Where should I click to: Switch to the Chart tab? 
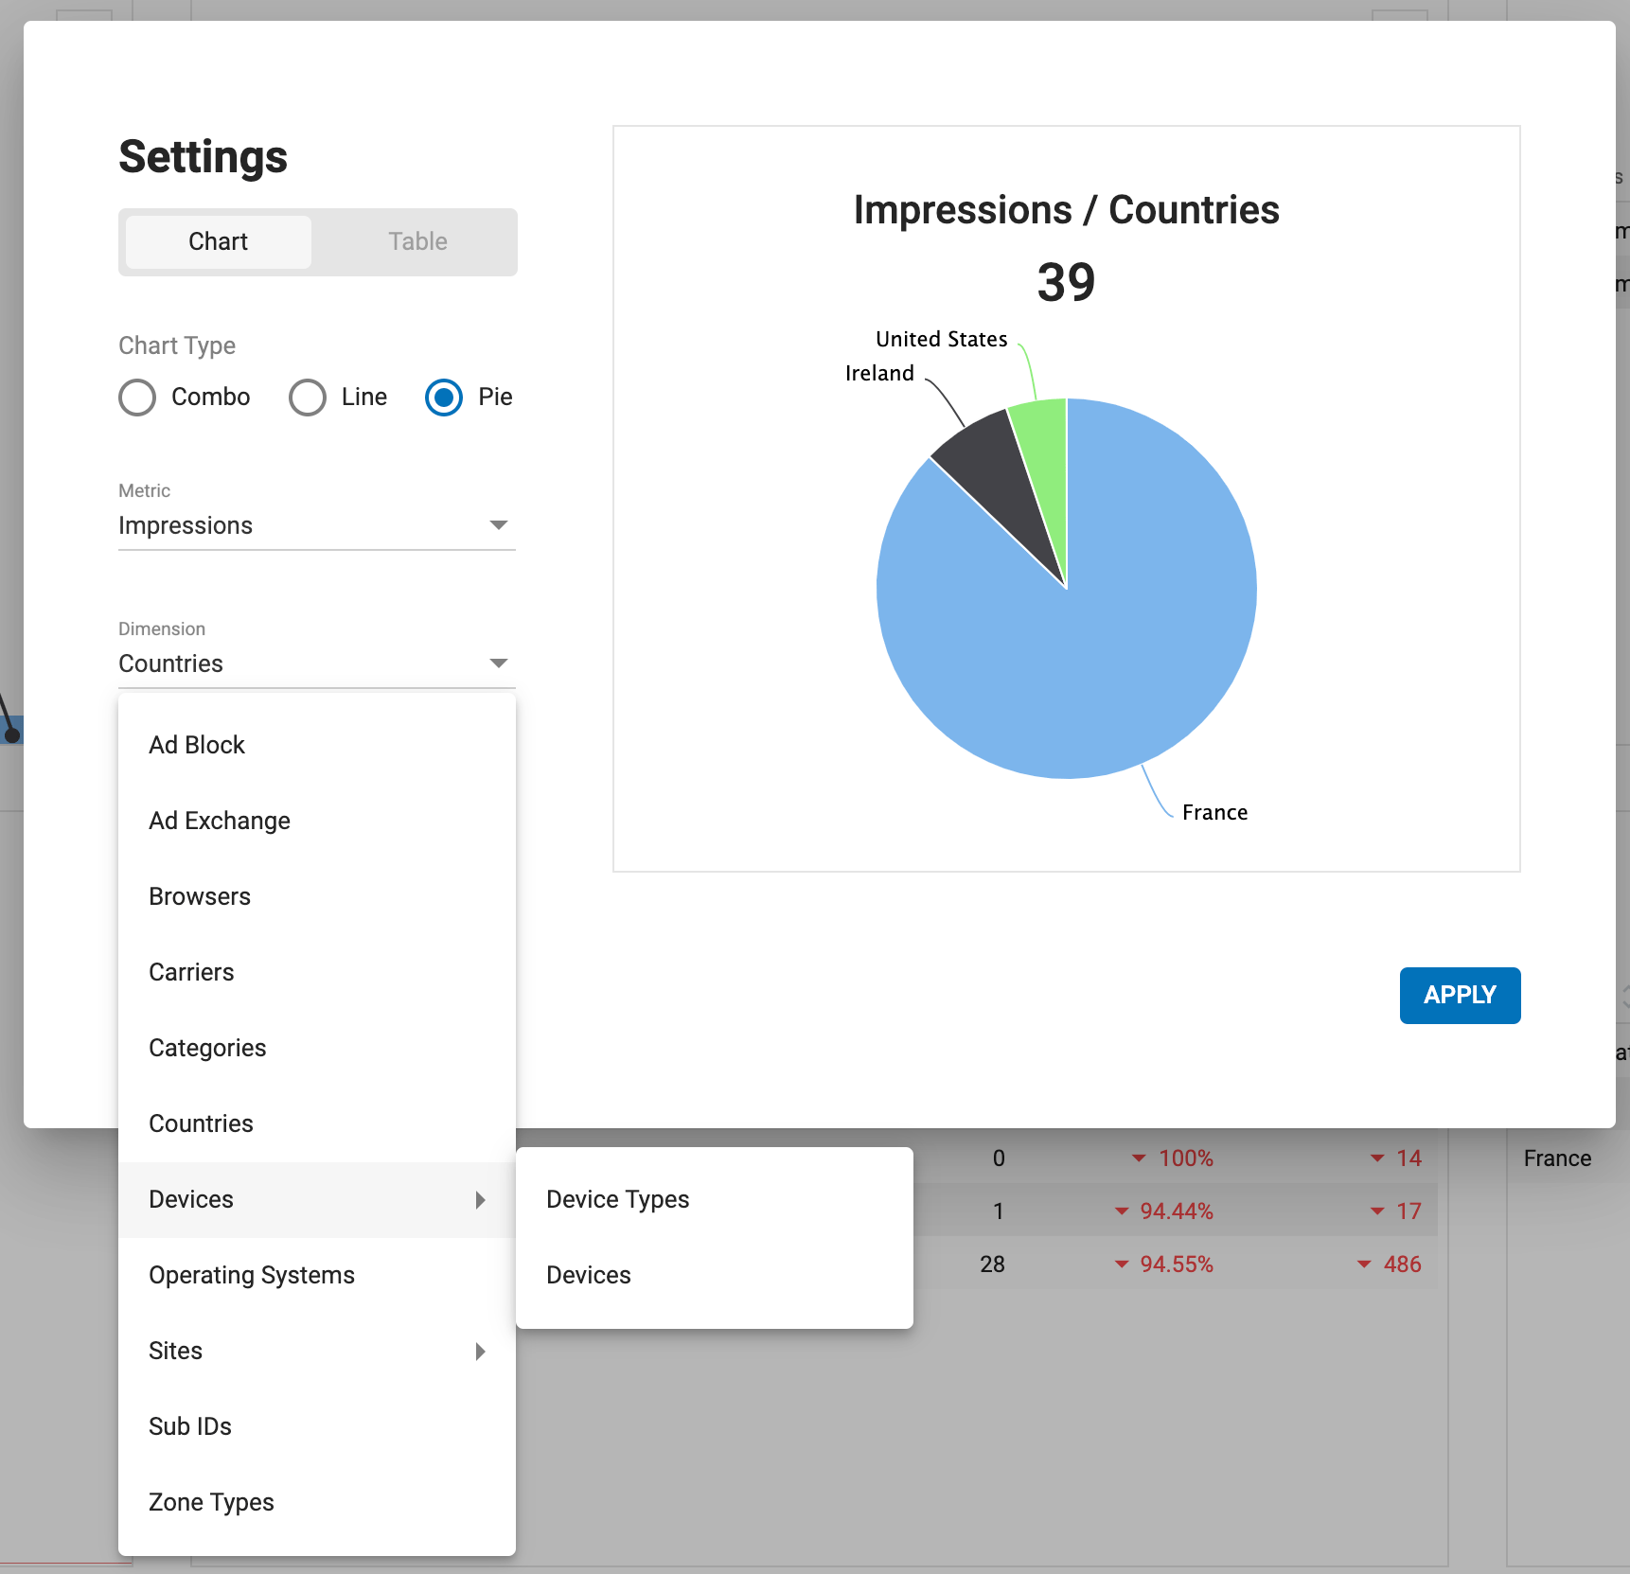point(217,241)
